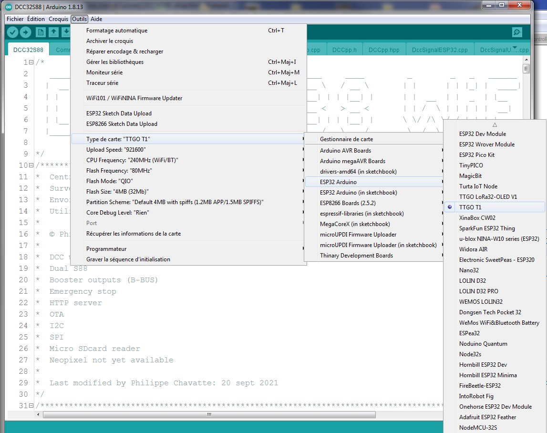The height and width of the screenshot is (433, 547).
Task: Expand the Flash Mode submenu
Action: pos(188,181)
